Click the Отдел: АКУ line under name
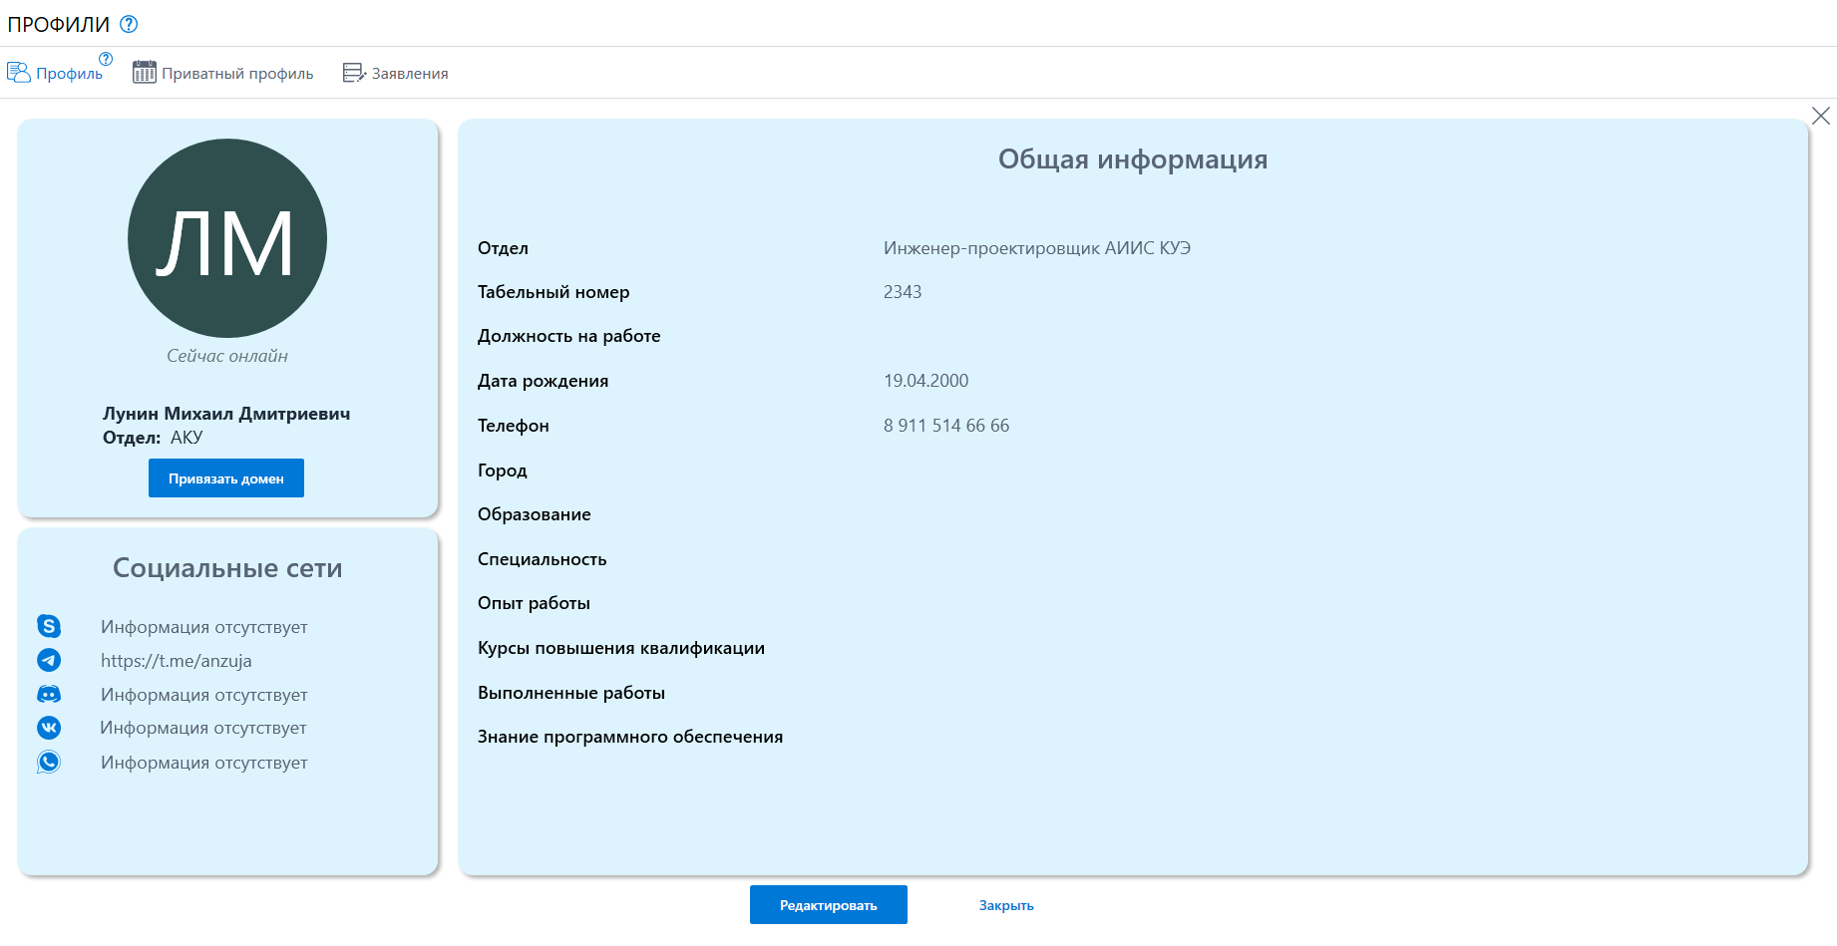The width and height of the screenshot is (1837, 946). 153,438
